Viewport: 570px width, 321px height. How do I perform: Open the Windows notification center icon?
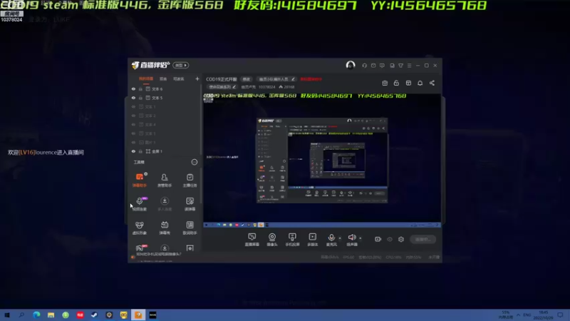[560, 315]
